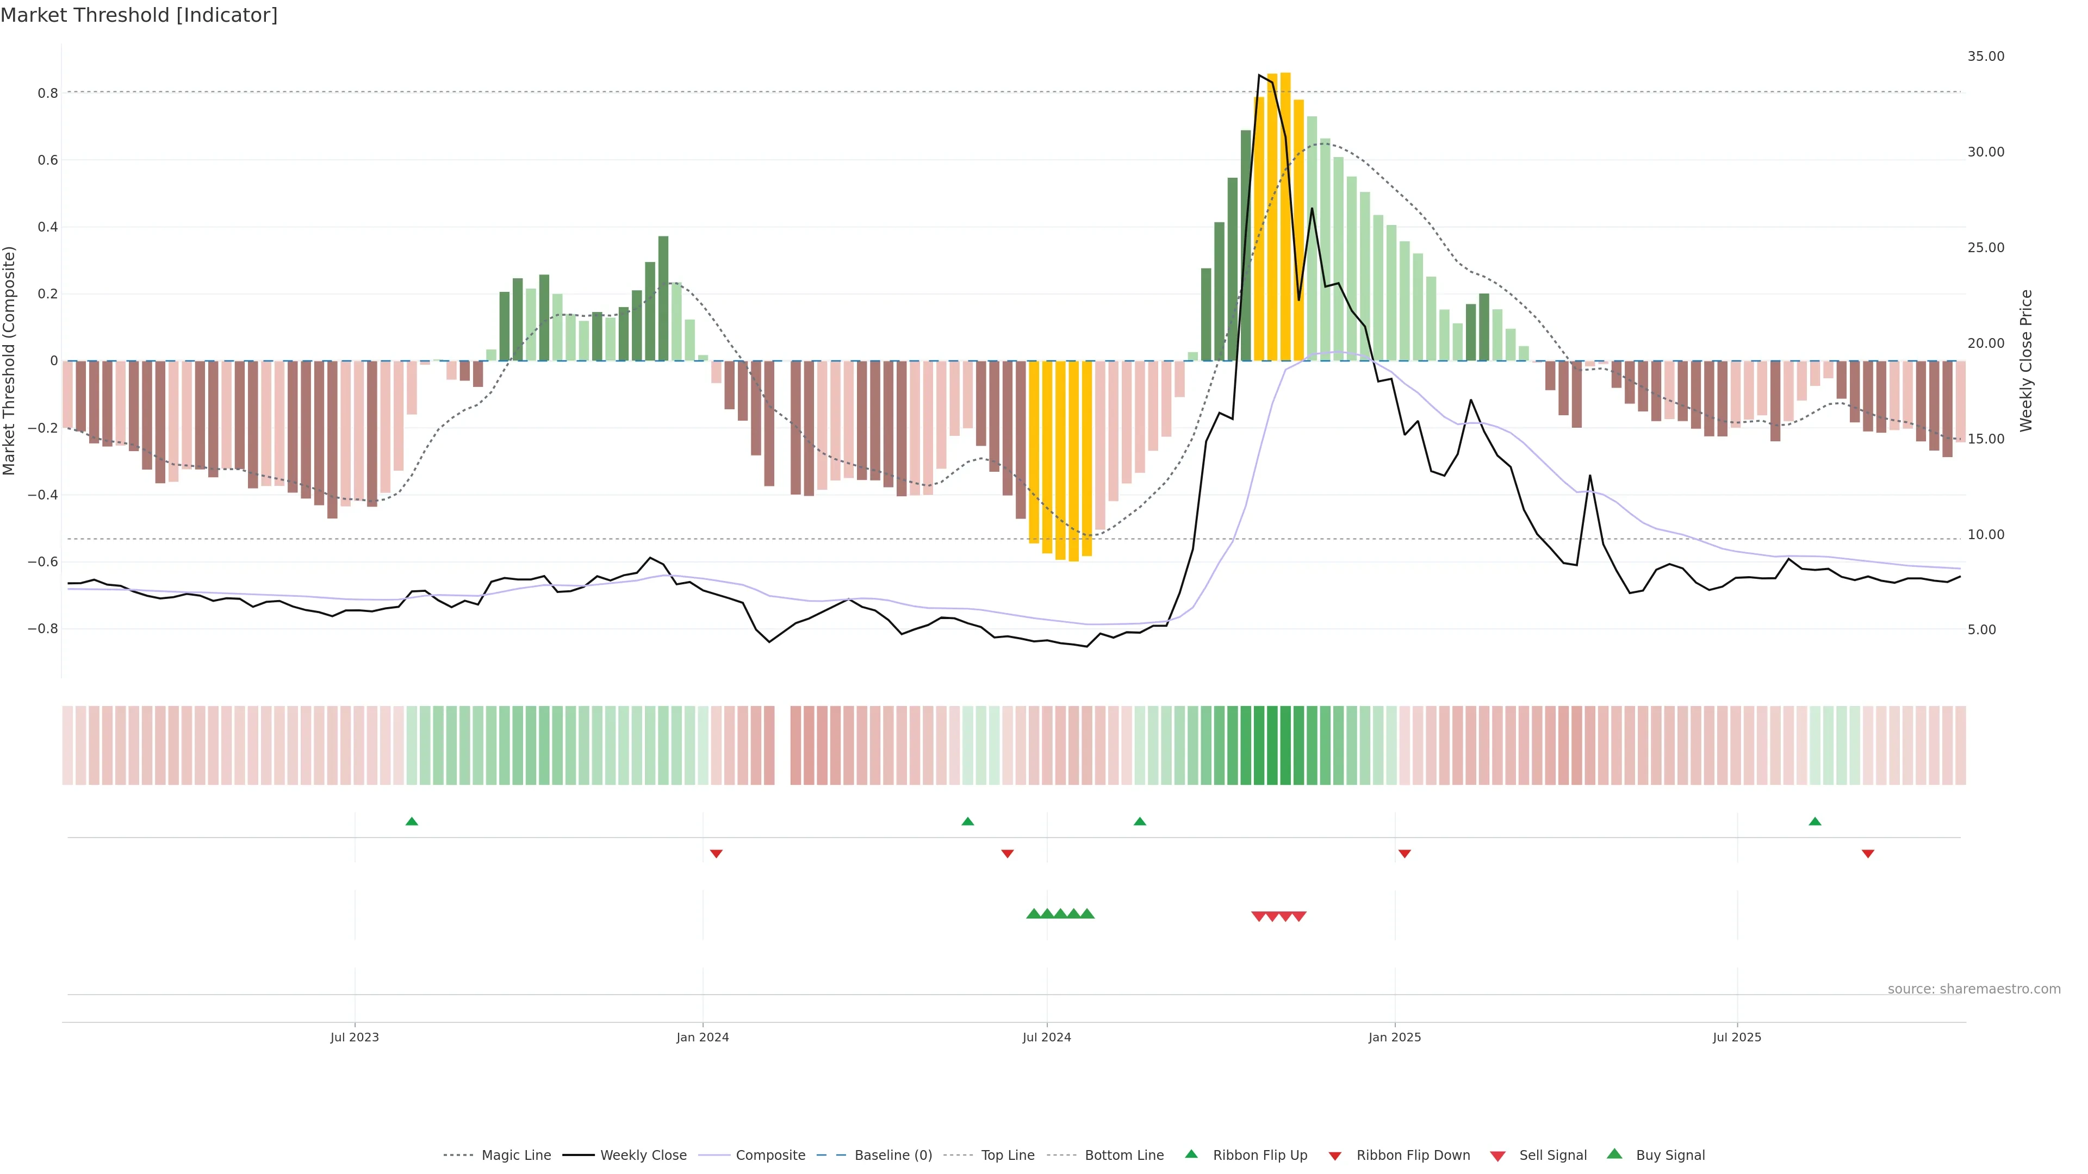Toggle the Composite legend entry

tap(770, 1156)
